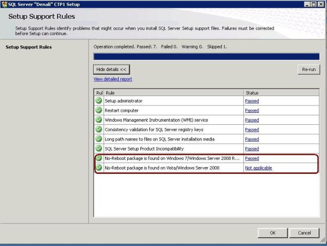Click SQL Server setup title bar icon
The width and height of the screenshot is (327, 246).
coord(4,4)
